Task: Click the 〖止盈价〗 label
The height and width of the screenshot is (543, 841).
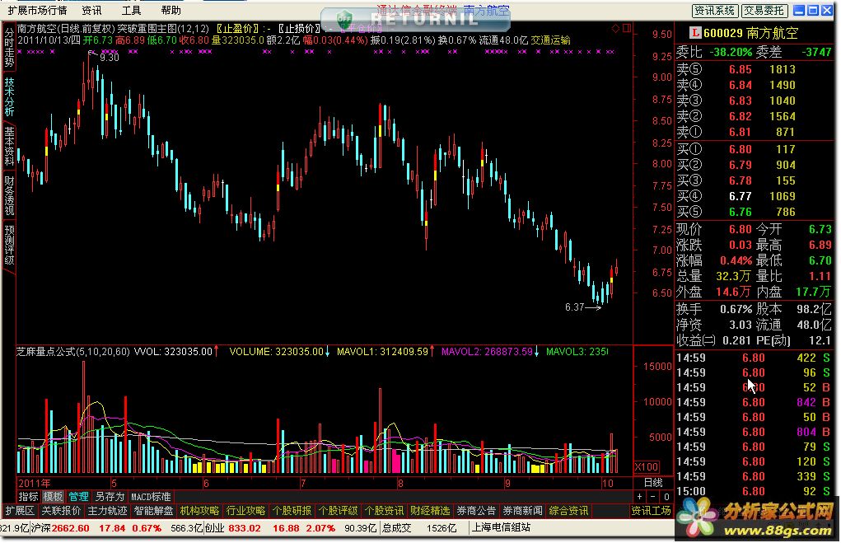Action: click(237, 29)
